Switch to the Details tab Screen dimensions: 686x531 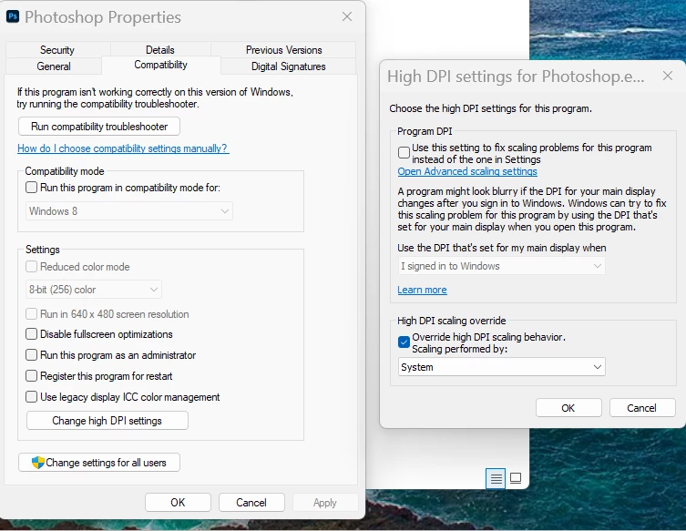click(160, 49)
